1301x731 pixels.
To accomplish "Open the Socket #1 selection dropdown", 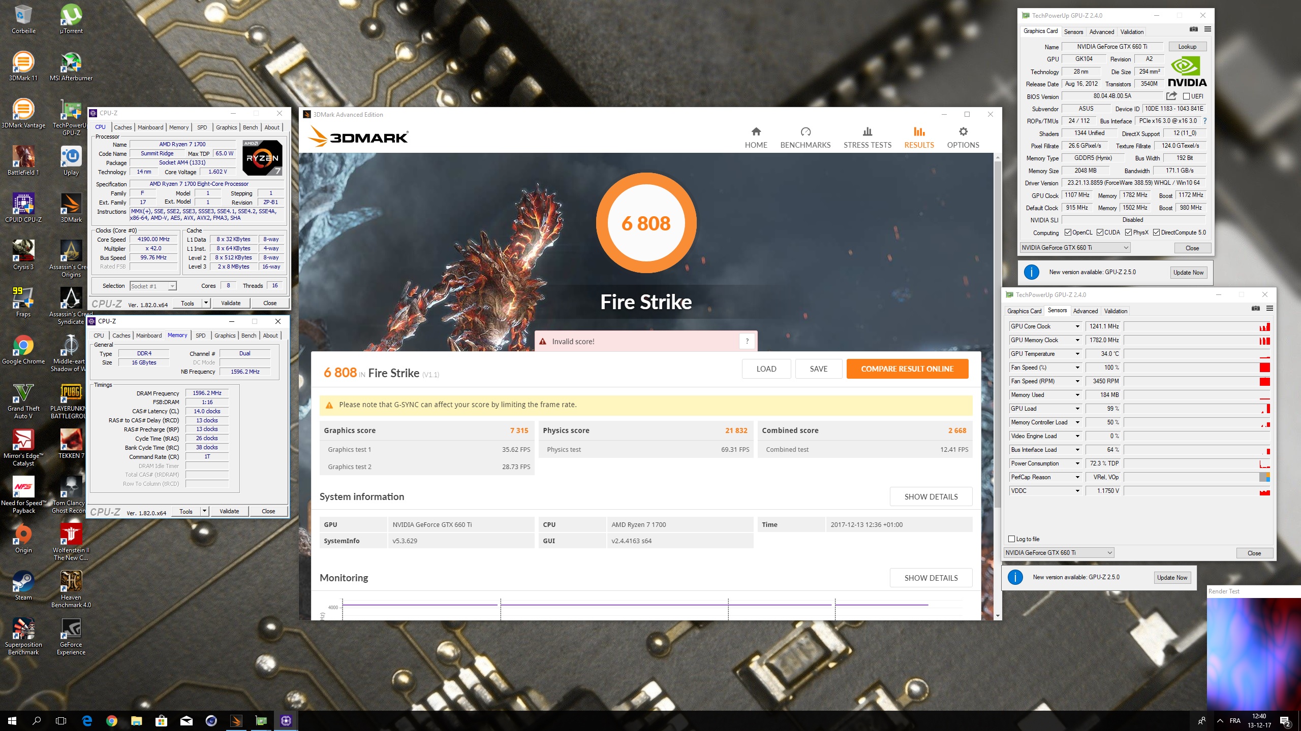I will [x=153, y=286].
